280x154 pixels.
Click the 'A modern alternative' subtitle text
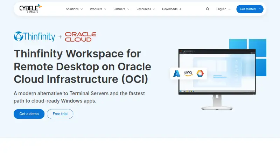pos(79,97)
